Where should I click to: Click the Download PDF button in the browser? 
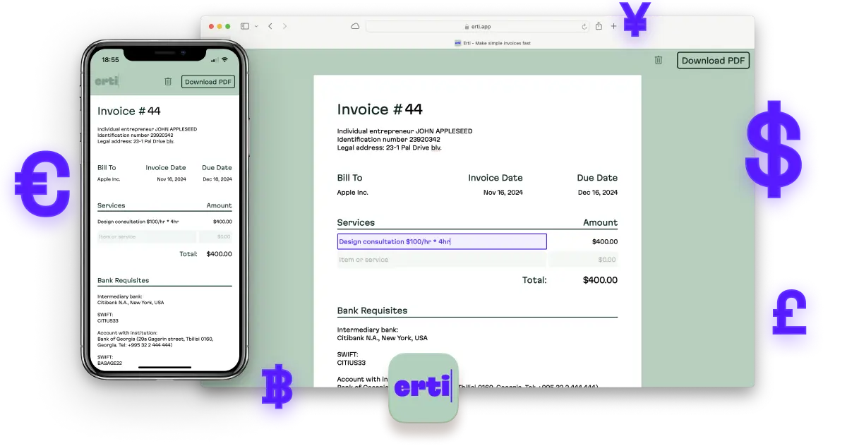(x=713, y=61)
